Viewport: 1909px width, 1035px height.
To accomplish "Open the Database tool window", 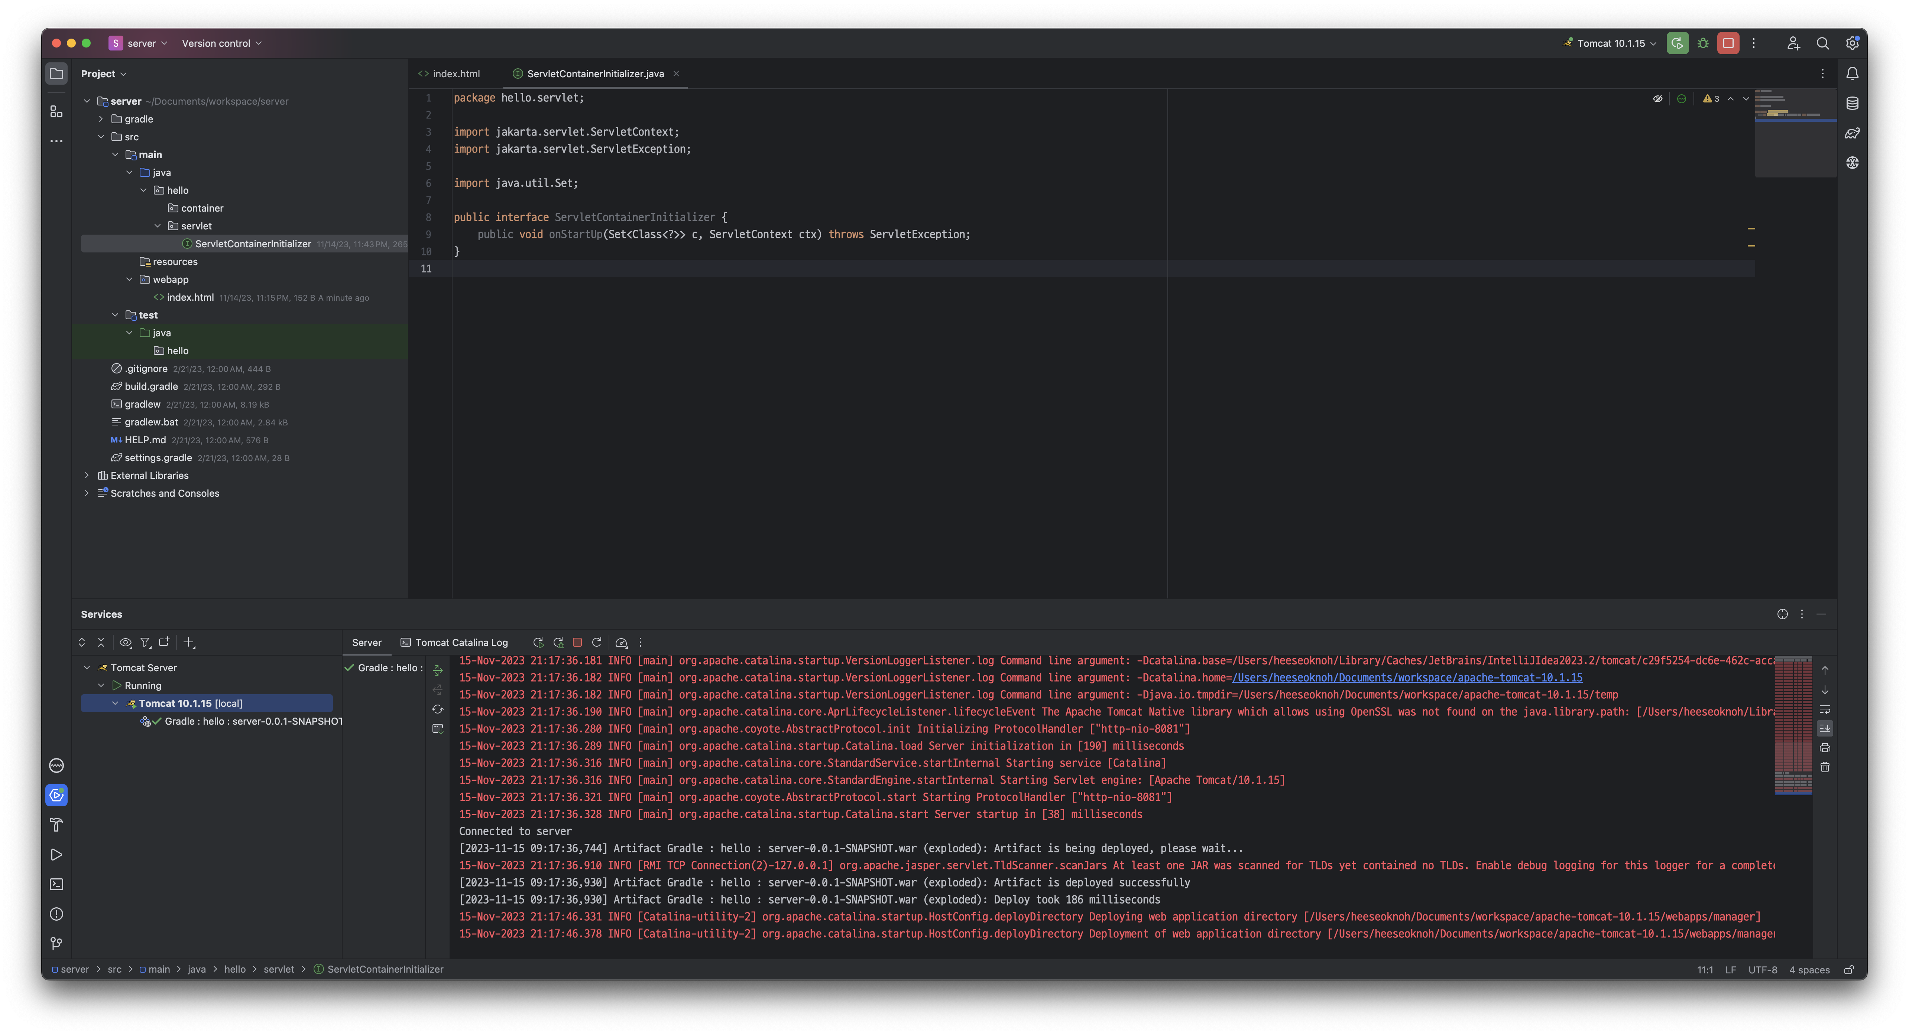I will pos(1852,104).
